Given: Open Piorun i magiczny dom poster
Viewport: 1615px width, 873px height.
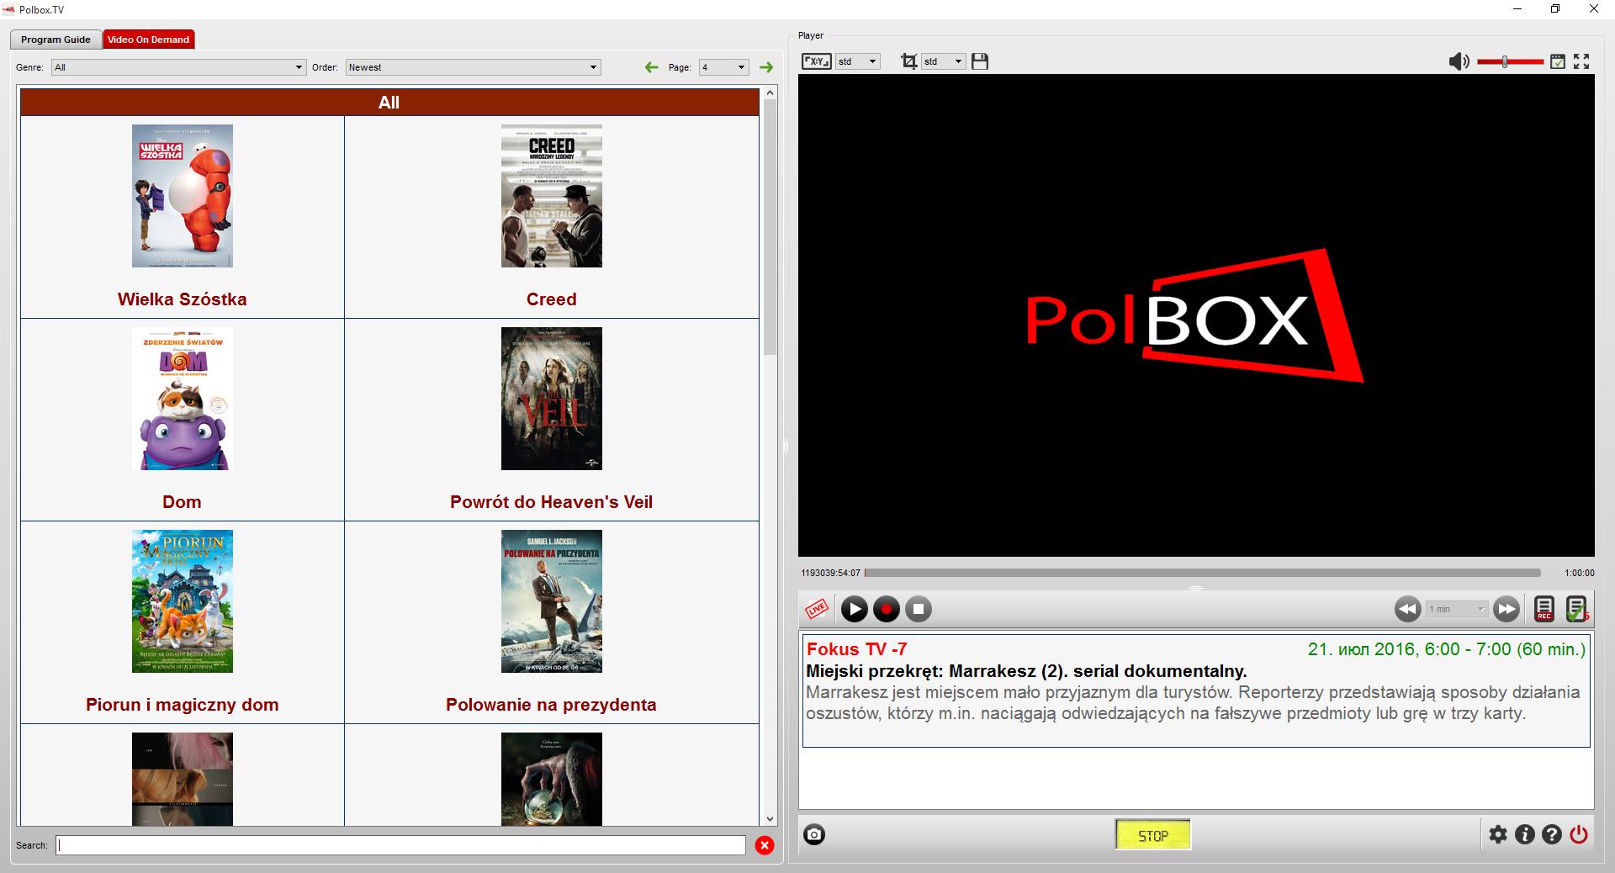Looking at the screenshot, I should pyautogui.click(x=183, y=601).
